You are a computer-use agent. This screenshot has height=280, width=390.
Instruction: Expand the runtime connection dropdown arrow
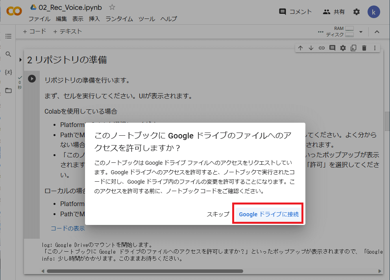point(361,32)
